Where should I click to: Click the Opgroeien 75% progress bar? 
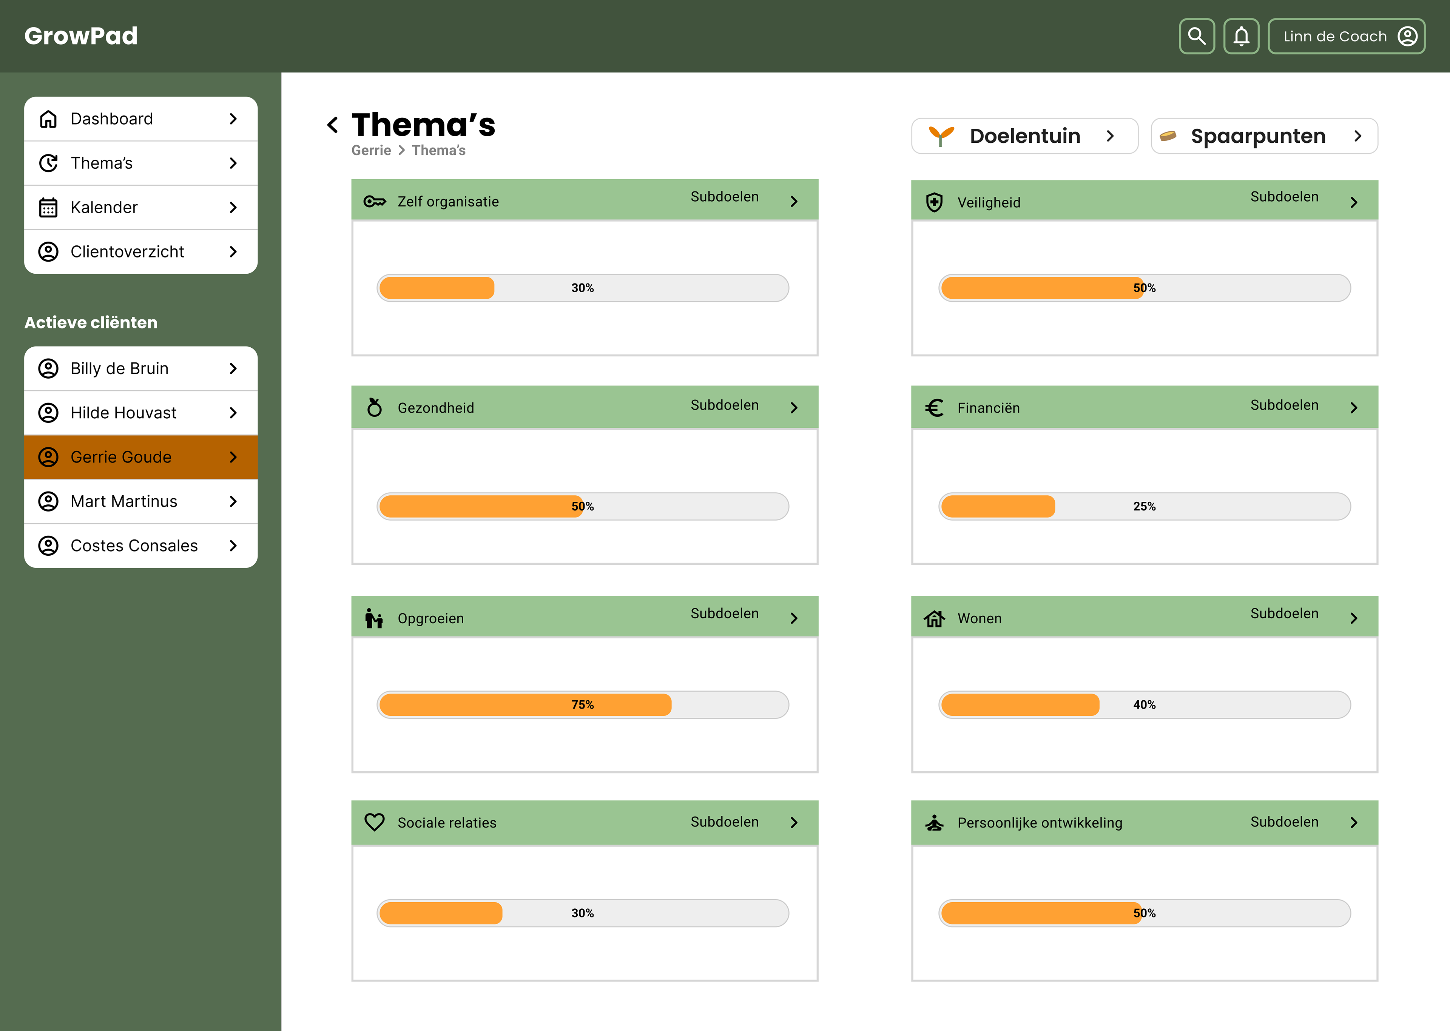(583, 705)
